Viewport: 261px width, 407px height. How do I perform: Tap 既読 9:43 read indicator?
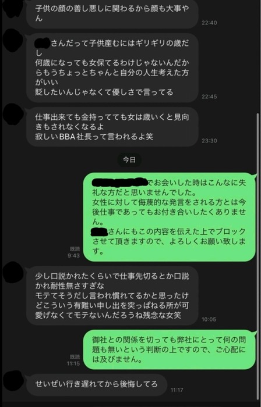coord(75,252)
